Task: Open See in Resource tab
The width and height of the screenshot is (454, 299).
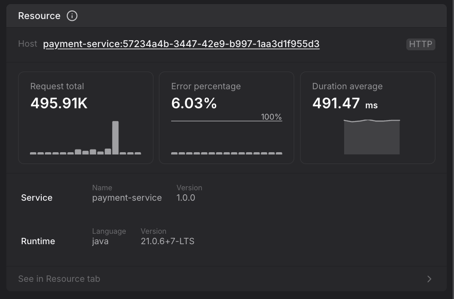Action: 59,279
